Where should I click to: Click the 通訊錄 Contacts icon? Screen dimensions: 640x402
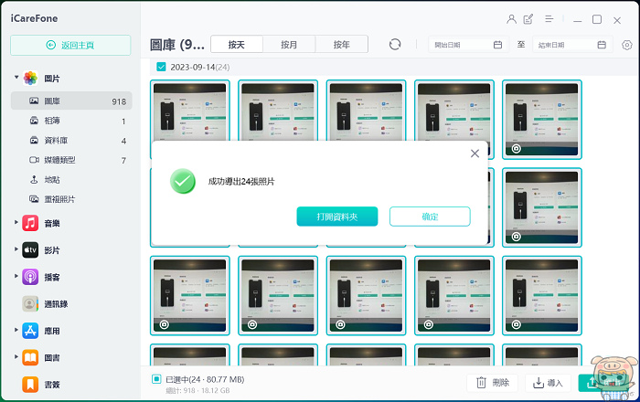pos(30,303)
